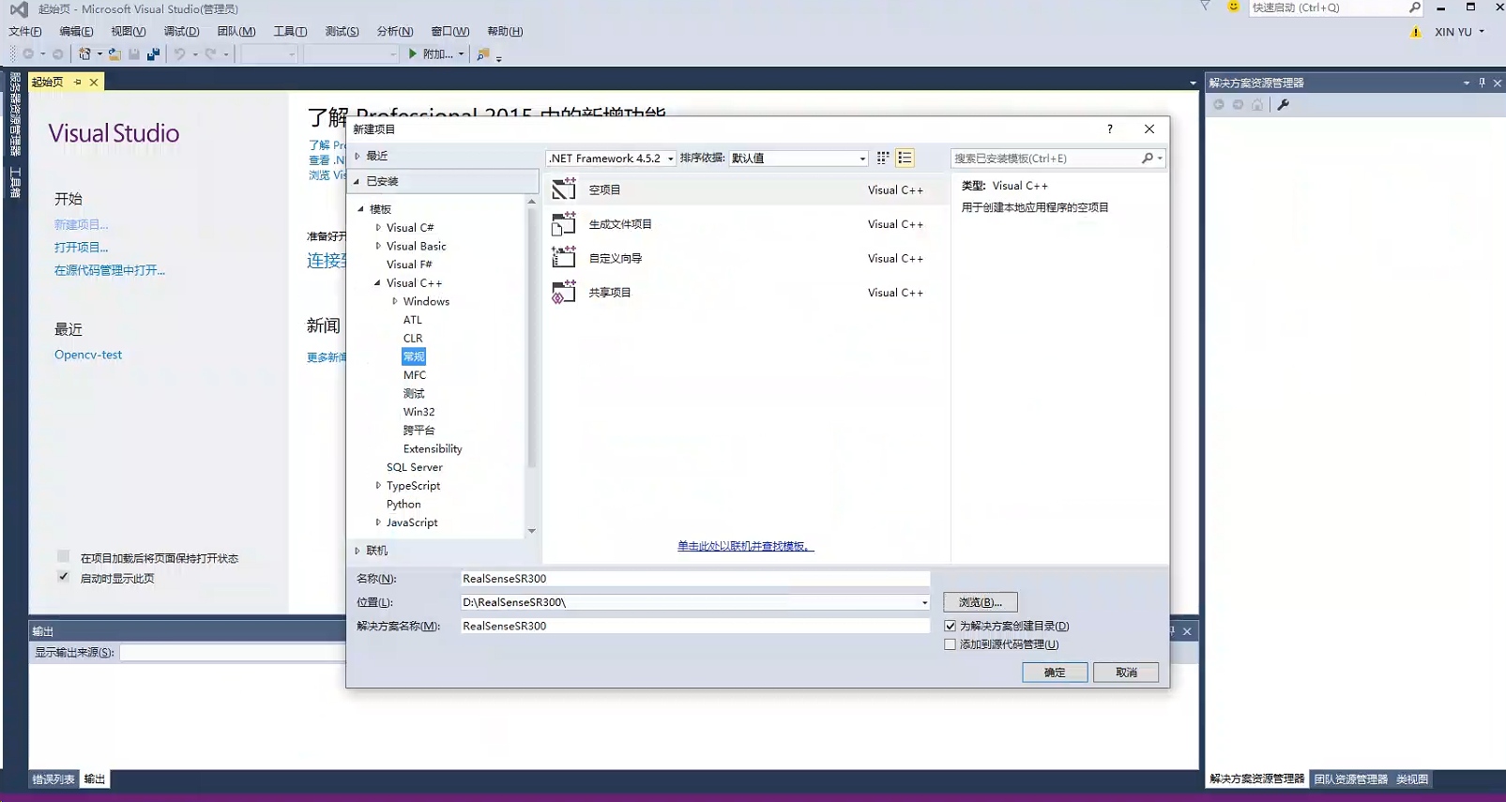The image size is (1506, 802).
Task: Click the Undo toolbar icon
Action: coord(179,54)
